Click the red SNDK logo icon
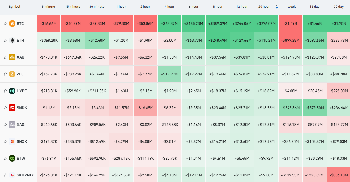This screenshot has width=350, height=182. pos(12,108)
